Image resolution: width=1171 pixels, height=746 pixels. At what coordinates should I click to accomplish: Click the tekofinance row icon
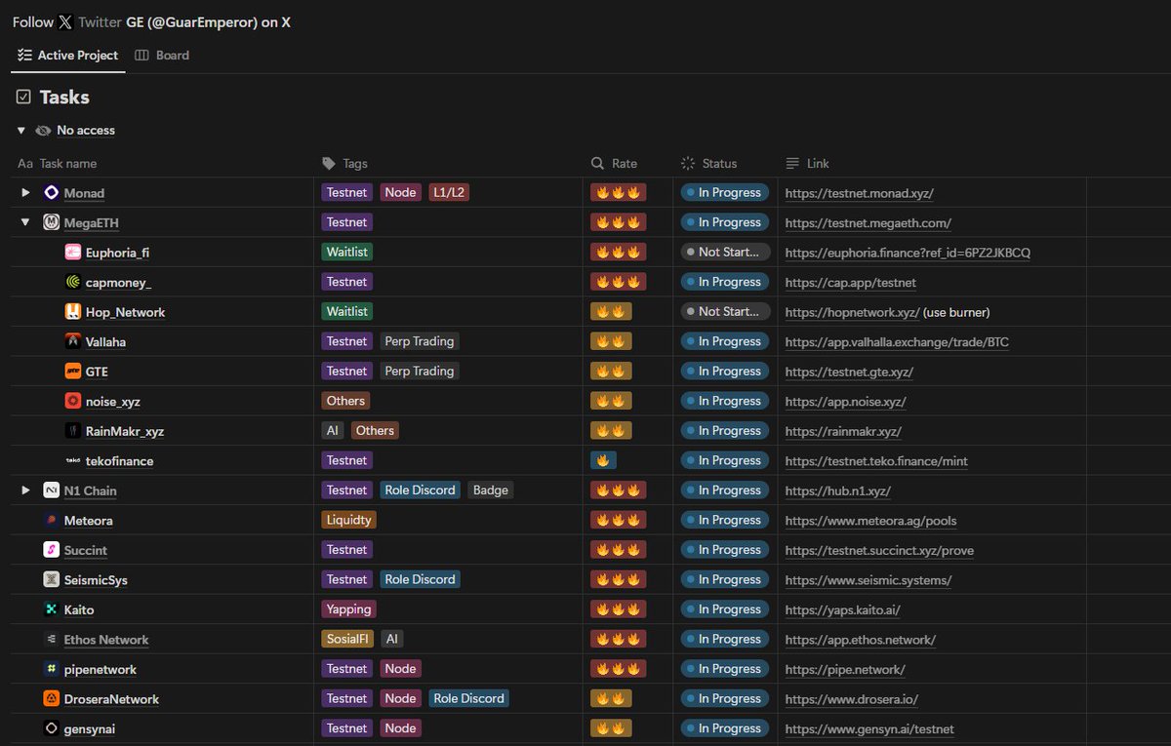click(73, 460)
